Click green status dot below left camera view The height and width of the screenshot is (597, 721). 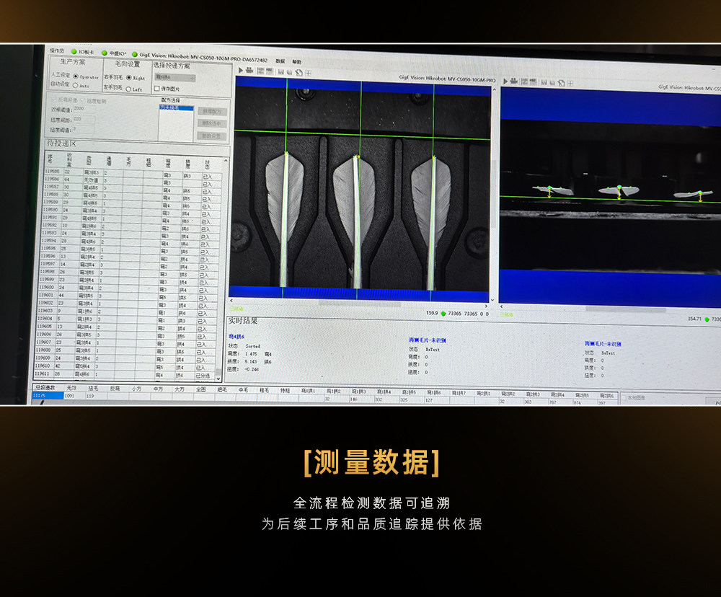pyautogui.click(x=443, y=314)
